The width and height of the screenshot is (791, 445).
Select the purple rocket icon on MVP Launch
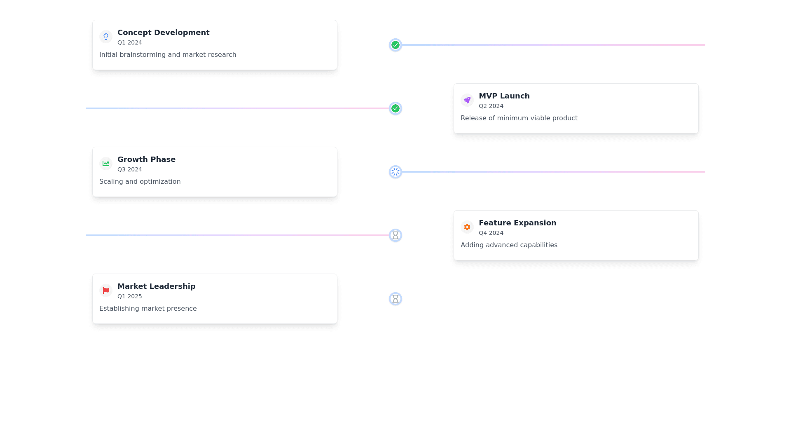tap(467, 100)
